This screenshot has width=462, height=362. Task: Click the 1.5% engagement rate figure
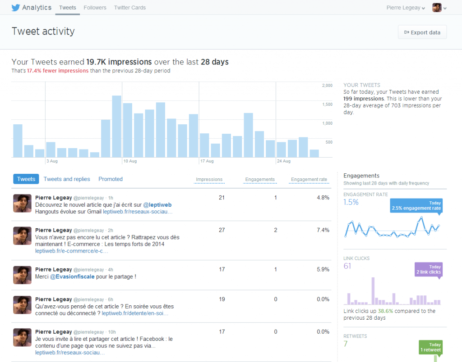coord(351,202)
